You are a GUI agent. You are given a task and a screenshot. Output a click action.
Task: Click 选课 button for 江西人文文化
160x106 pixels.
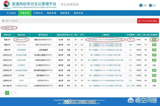pos(154,45)
